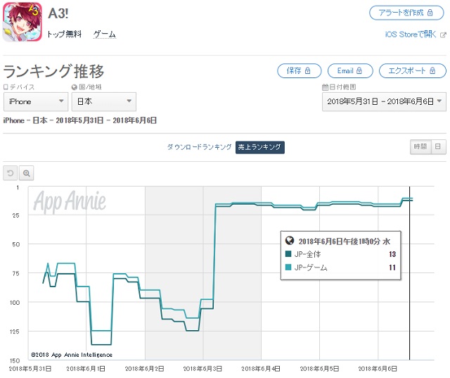
Task: Click the トップ無料 category label
Action: (64, 34)
